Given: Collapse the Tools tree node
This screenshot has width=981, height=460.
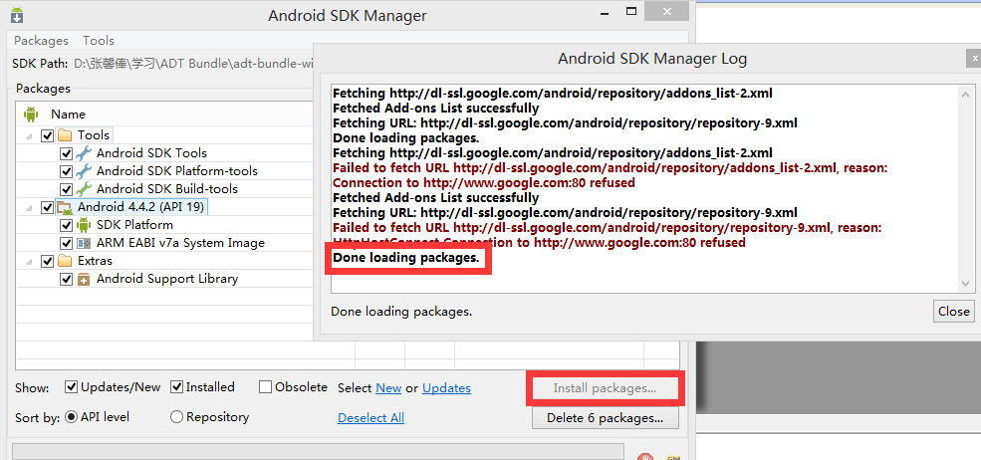Looking at the screenshot, I should (30, 135).
